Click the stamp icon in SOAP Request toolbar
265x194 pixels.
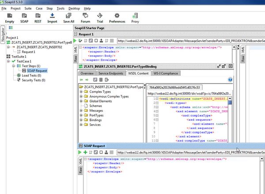tap(106, 152)
